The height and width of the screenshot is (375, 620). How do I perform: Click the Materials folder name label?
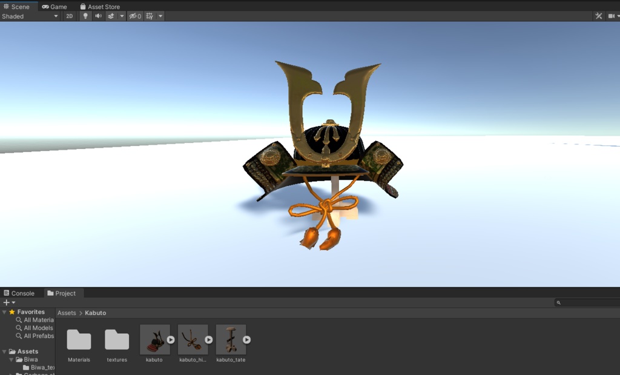click(x=79, y=360)
